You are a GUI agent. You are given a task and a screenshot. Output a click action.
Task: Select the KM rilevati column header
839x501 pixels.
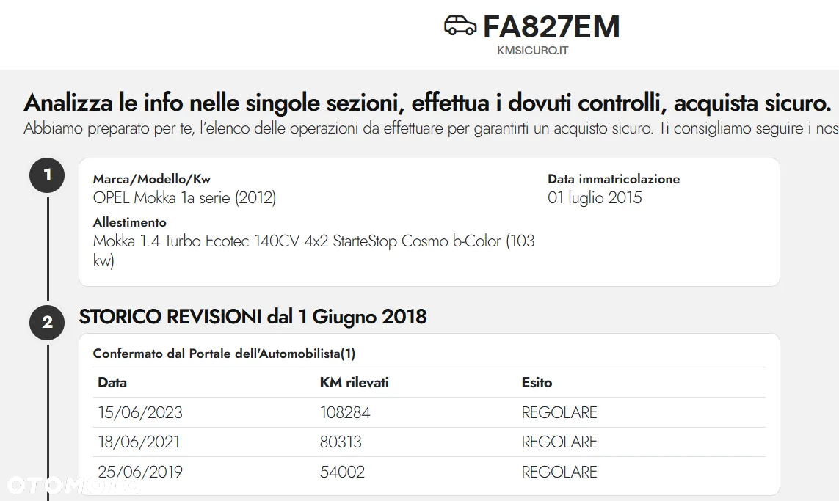pyautogui.click(x=355, y=382)
